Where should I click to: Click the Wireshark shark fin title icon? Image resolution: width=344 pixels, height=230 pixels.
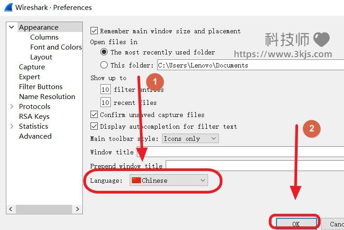coord(8,7)
